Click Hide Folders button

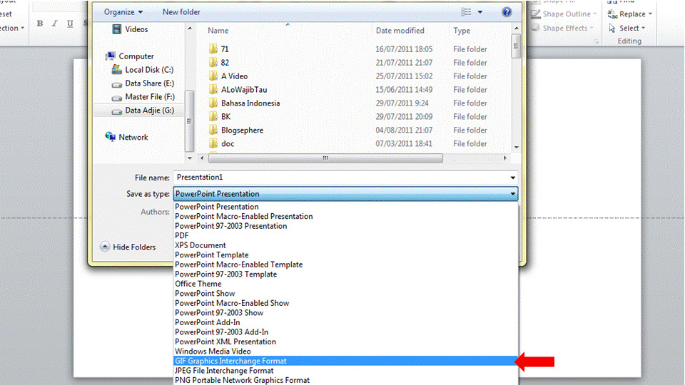click(x=128, y=247)
